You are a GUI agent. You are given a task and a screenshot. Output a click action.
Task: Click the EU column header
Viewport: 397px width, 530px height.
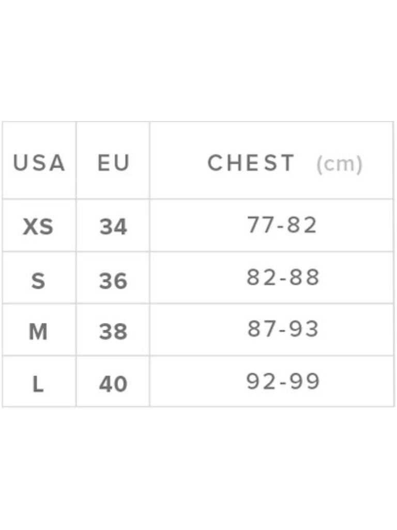tap(113, 164)
